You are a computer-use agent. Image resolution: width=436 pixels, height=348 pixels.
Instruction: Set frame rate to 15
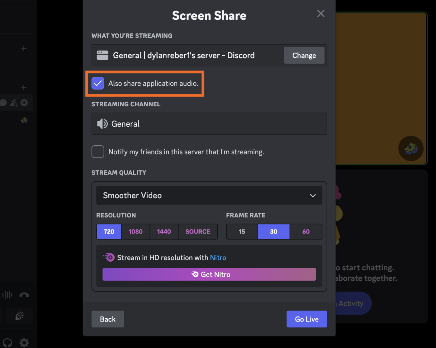pyautogui.click(x=242, y=232)
